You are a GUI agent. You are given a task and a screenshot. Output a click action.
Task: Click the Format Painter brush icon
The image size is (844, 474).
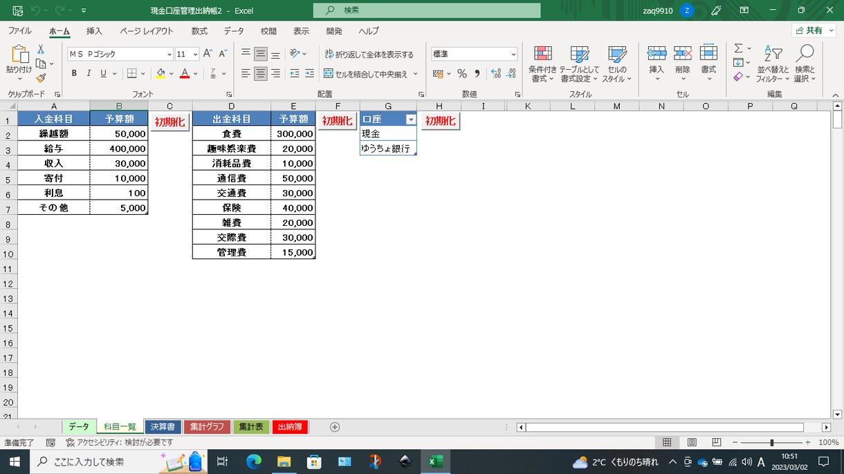pos(41,78)
